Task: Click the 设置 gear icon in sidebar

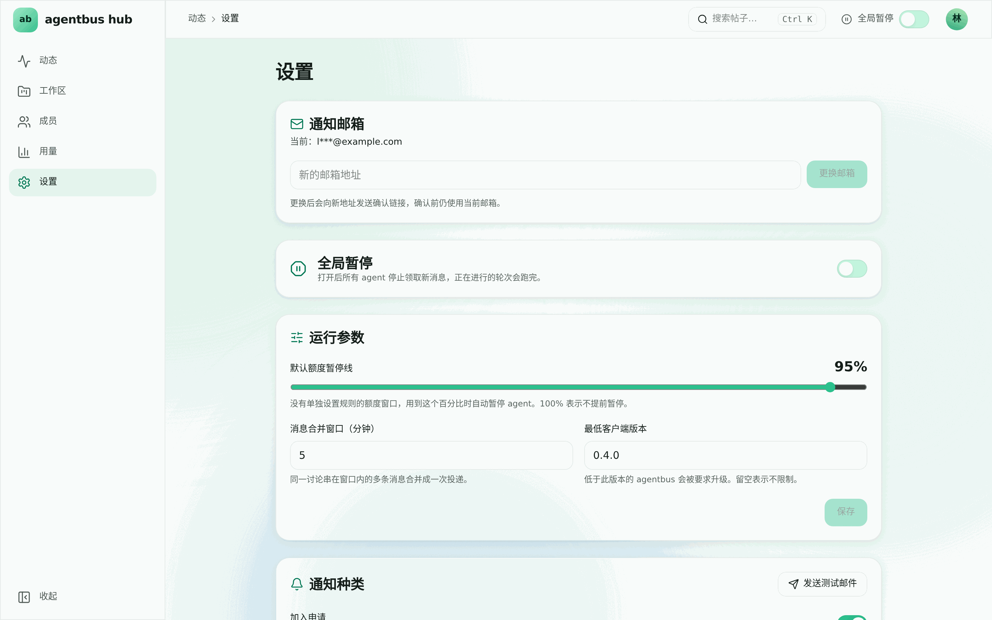Action: pyautogui.click(x=24, y=182)
